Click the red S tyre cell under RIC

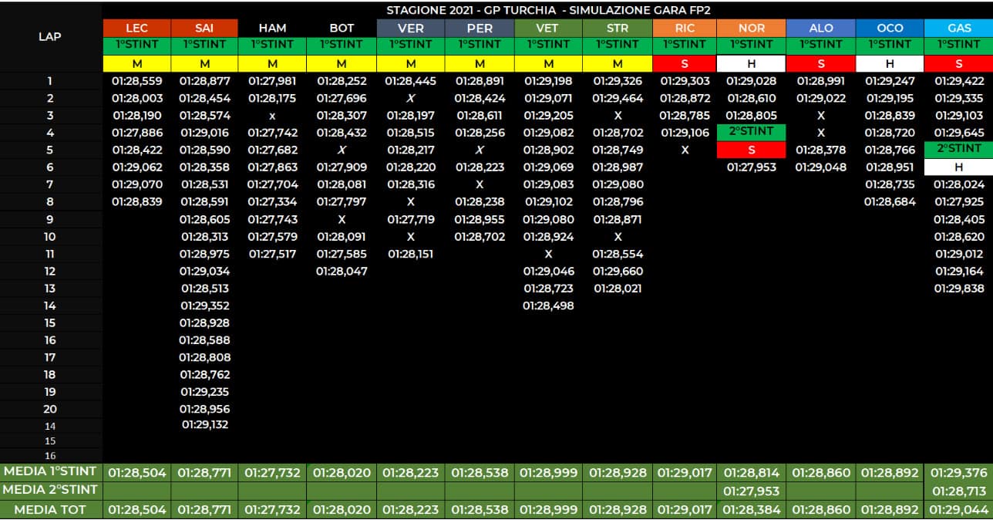(685, 64)
